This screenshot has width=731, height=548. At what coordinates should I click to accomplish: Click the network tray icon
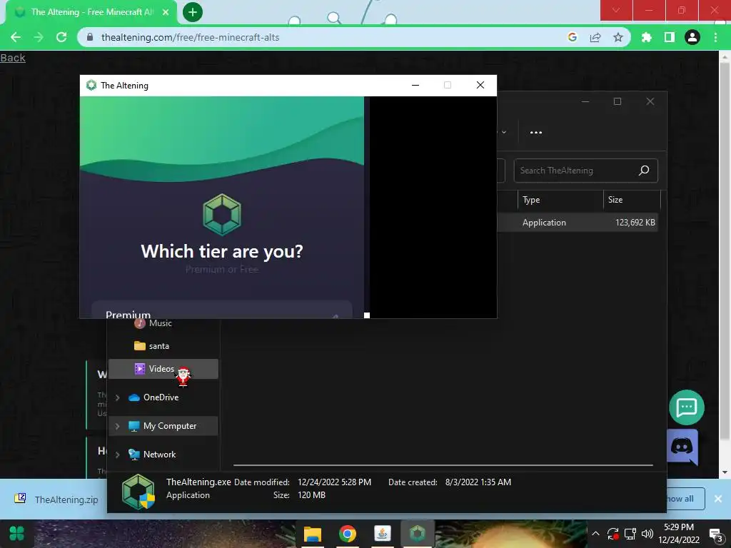point(630,534)
